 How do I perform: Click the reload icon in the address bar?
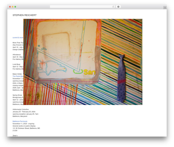(113, 7)
